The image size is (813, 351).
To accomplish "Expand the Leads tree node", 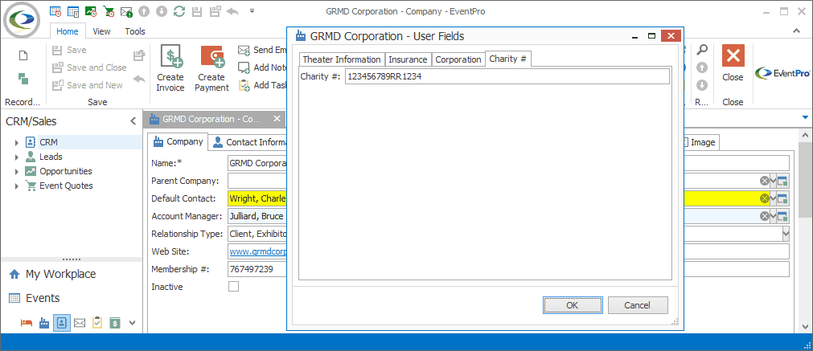I will coord(17,157).
